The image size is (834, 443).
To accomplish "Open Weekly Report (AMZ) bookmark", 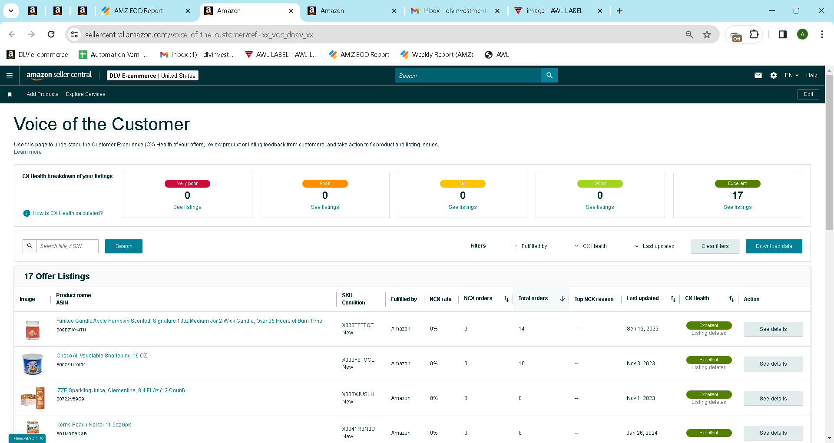I will pyautogui.click(x=437, y=55).
